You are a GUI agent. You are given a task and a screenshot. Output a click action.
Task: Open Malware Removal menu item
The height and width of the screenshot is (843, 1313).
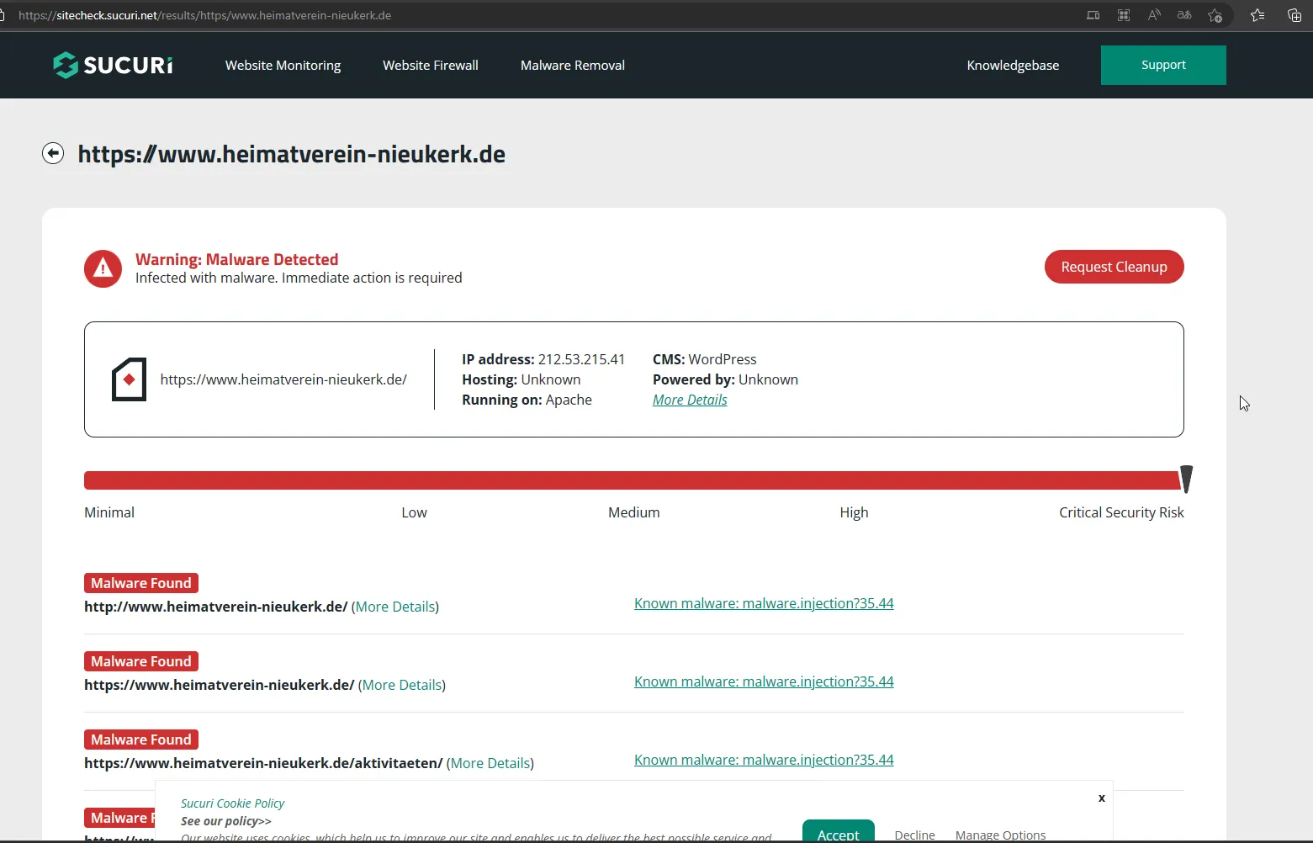click(573, 66)
